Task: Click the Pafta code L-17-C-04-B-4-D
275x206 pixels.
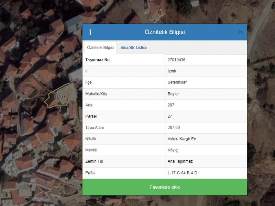Action: click(x=182, y=173)
